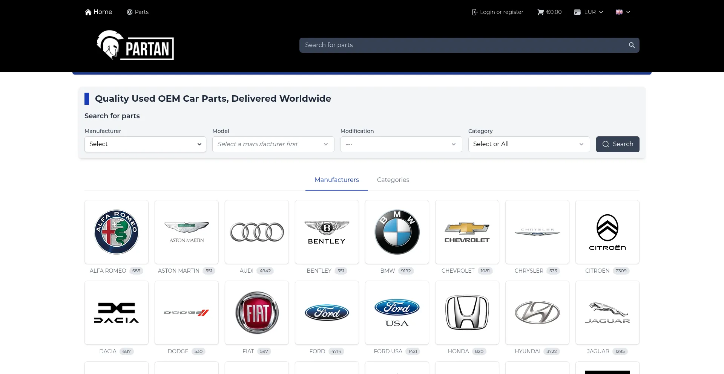This screenshot has height=374, width=724.
Task: Select the Honda H logo tile
Action: pyautogui.click(x=467, y=313)
